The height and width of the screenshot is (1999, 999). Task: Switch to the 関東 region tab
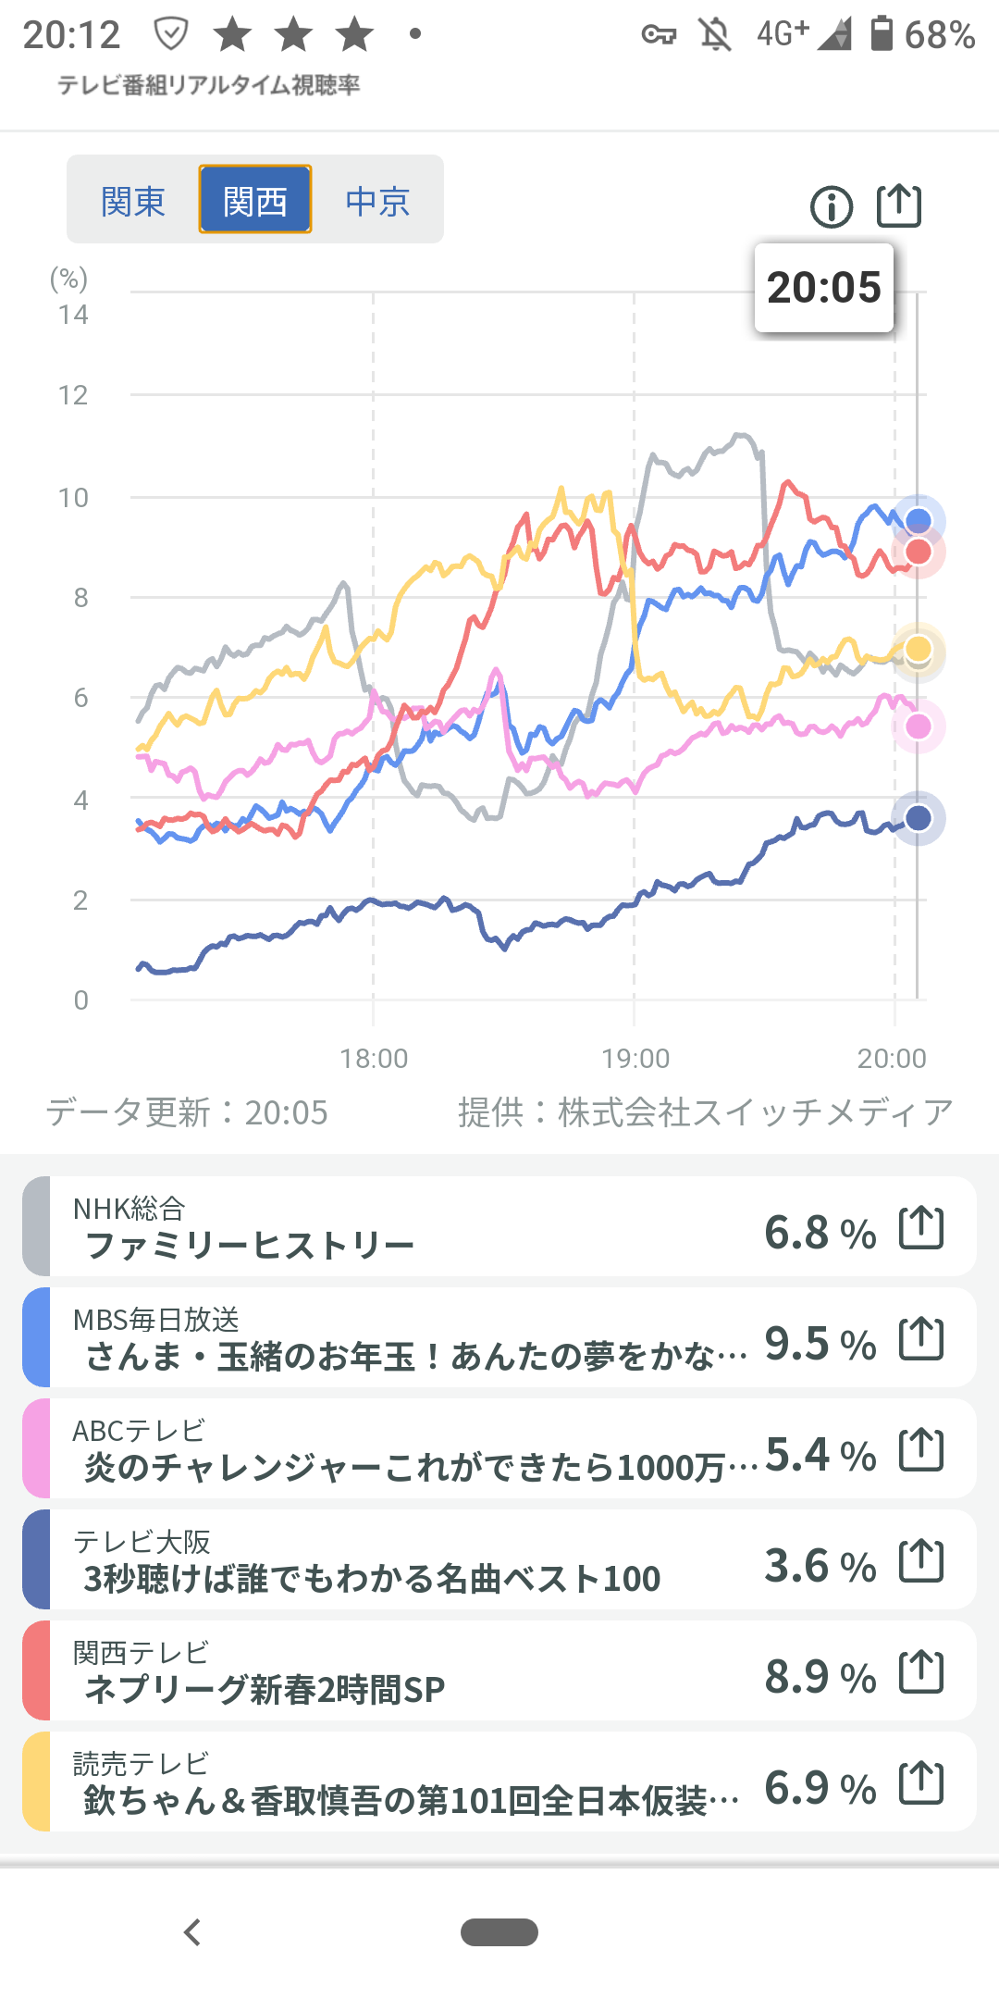133,201
